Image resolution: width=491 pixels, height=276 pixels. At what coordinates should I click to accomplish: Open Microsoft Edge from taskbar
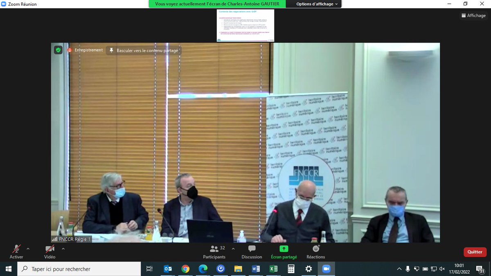tap(203, 269)
